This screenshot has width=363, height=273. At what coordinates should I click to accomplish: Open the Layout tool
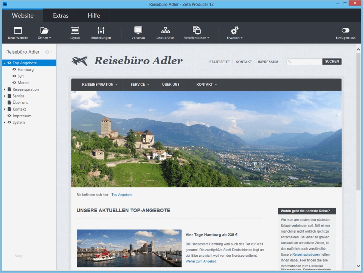[75, 30]
